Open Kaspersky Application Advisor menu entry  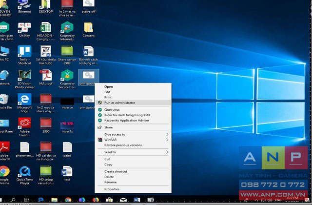coord(133,121)
